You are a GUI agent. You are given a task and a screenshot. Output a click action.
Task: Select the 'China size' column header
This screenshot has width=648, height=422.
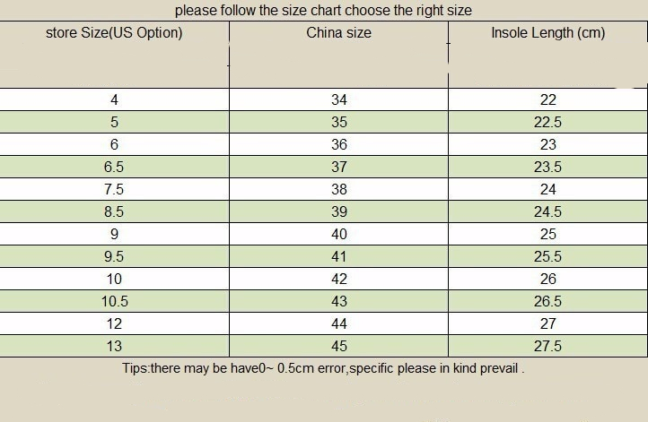click(338, 33)
